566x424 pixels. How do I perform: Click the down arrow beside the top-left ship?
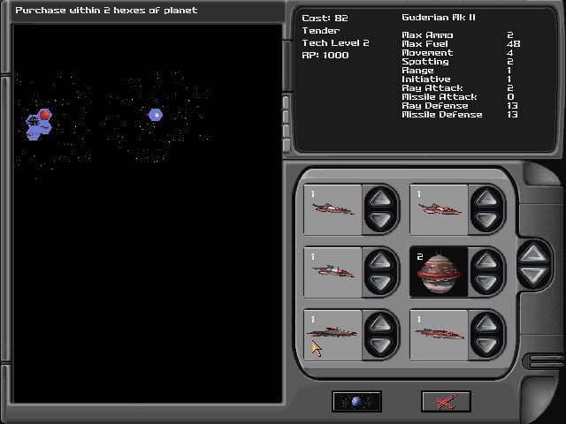coord(381,220)
